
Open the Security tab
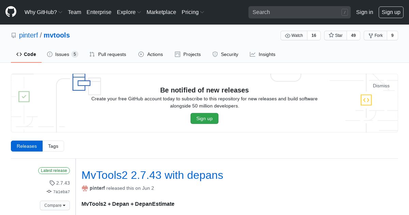click(225, 54)
